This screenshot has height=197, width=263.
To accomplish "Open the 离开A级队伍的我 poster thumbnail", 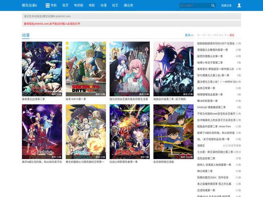I will [42, 132].
